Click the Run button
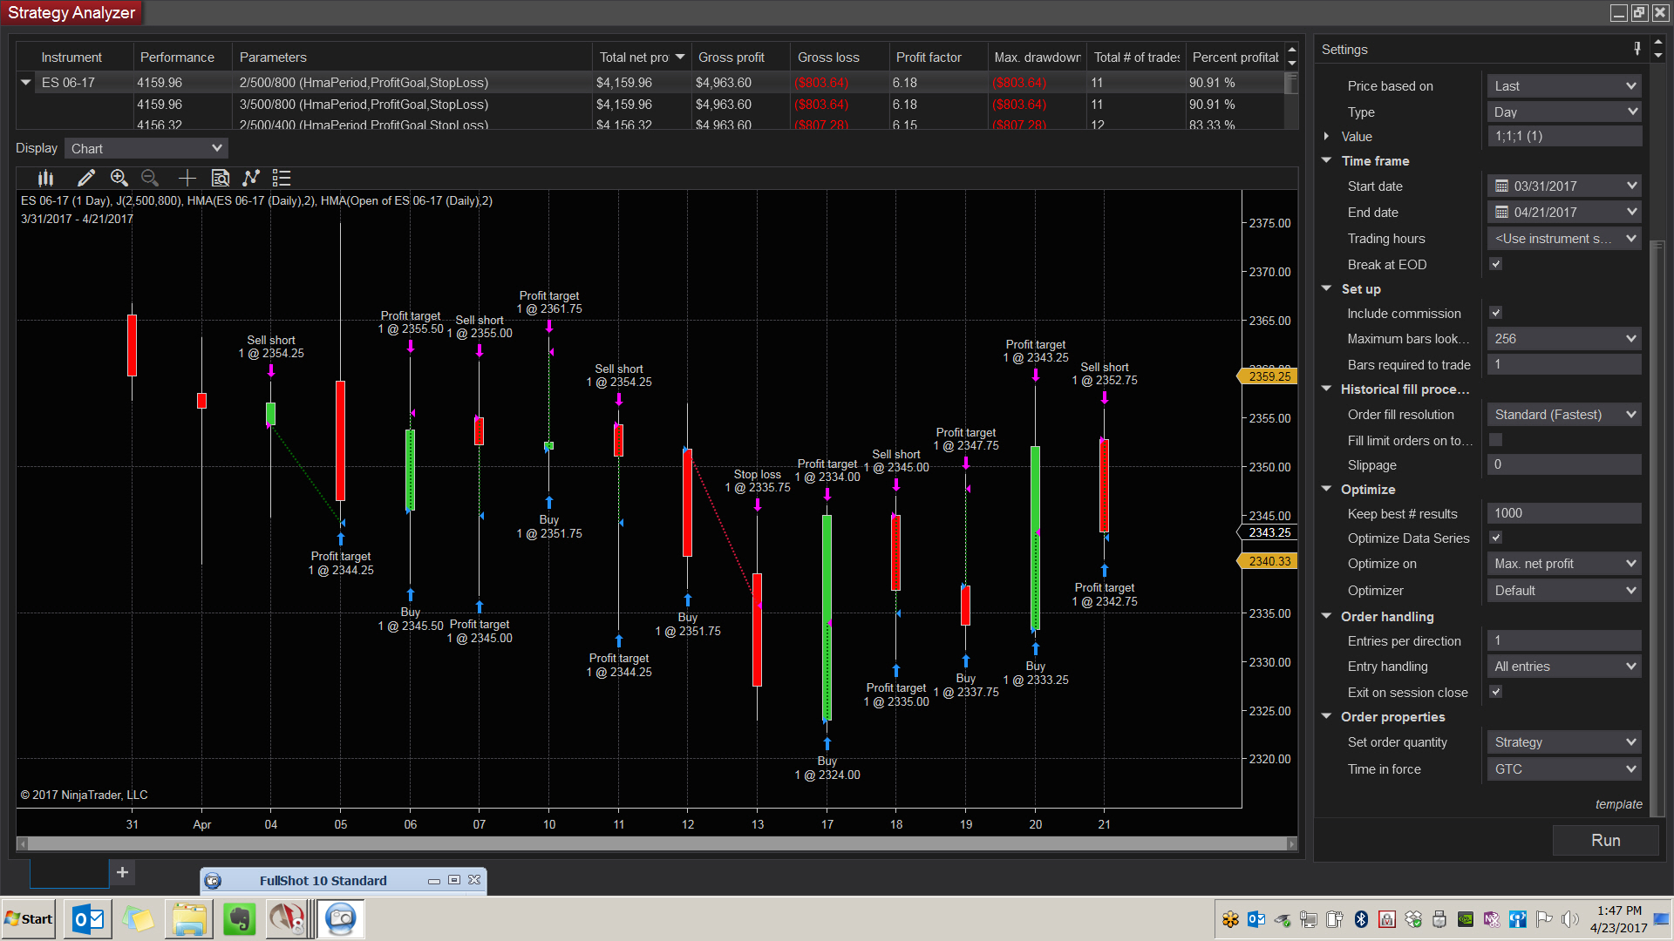Image resolution: width=1674 pixels, height=941 pixels. pos(1605,840)
